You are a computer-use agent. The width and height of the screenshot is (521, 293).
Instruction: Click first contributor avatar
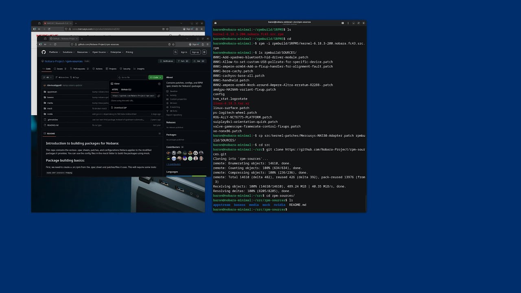tap(169, 153)
